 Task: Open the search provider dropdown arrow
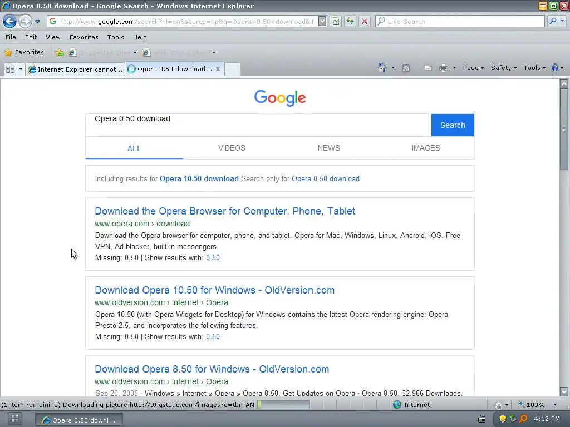(562, 21)
